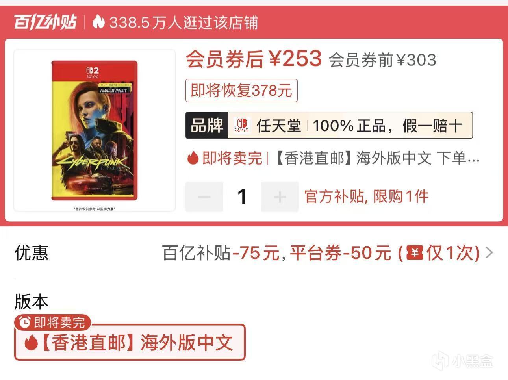Expand discount details with the chevron arrow
This screenshot has height=380, width=508.
click(489, 252)
